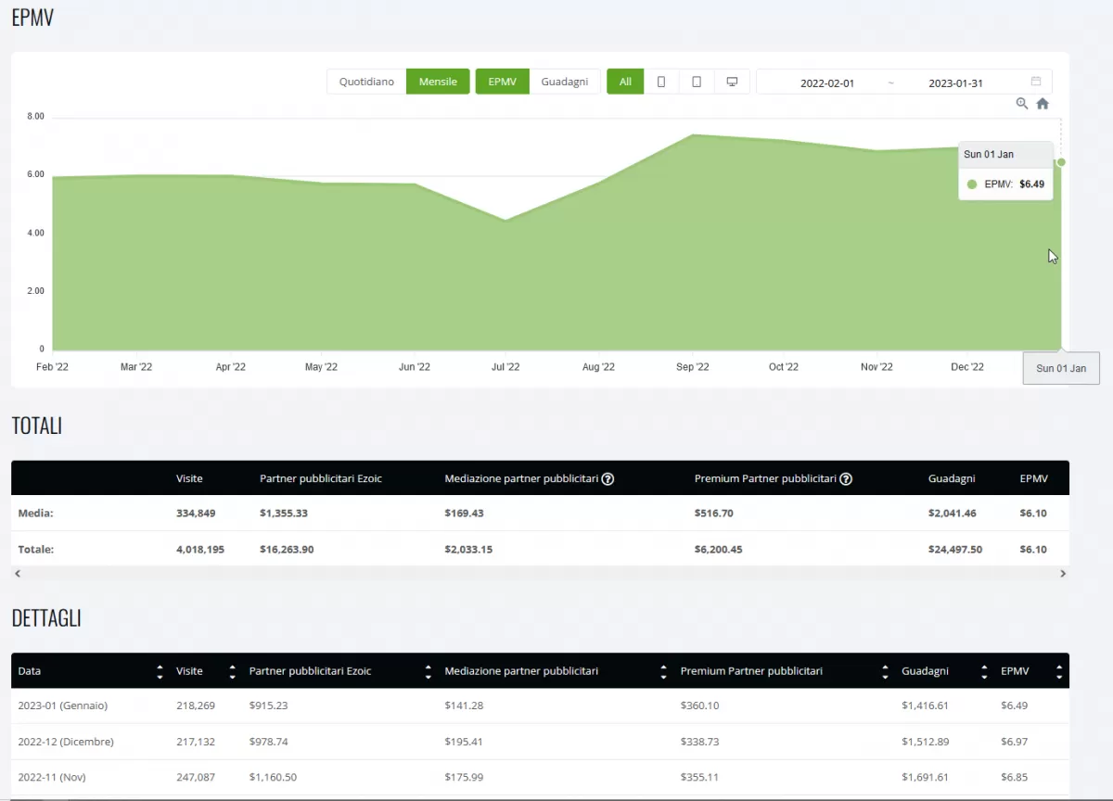The width and height of the screenshot is (1113, 801).
Task: Toggle the EPMV metric button
Action: 502,82
